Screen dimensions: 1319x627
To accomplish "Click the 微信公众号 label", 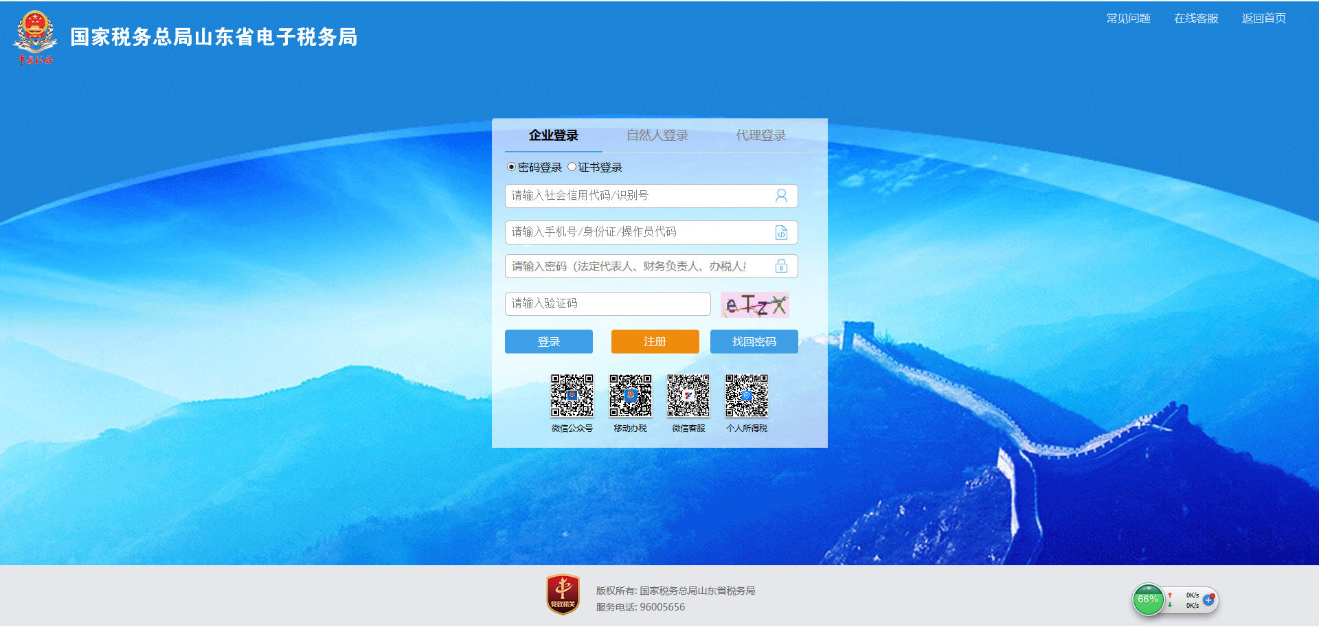I will [x=572, y=429].
